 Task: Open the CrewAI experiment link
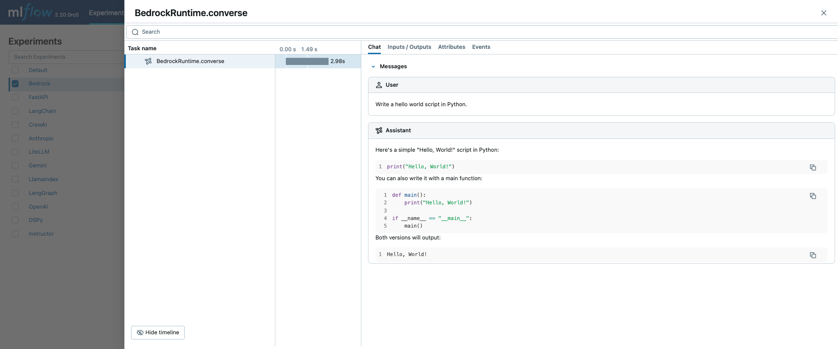click(38, 125)
